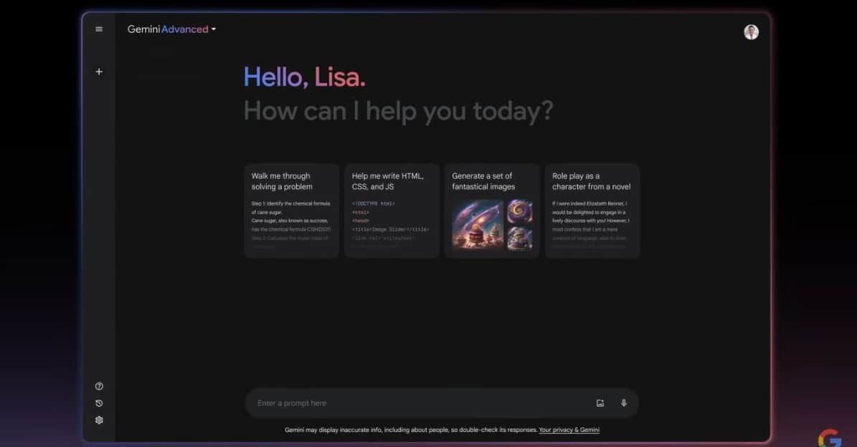The width and height of the screenshot is (857, 447).
Task: Select 'Role play as a character' card
Action: pos(592,211)
